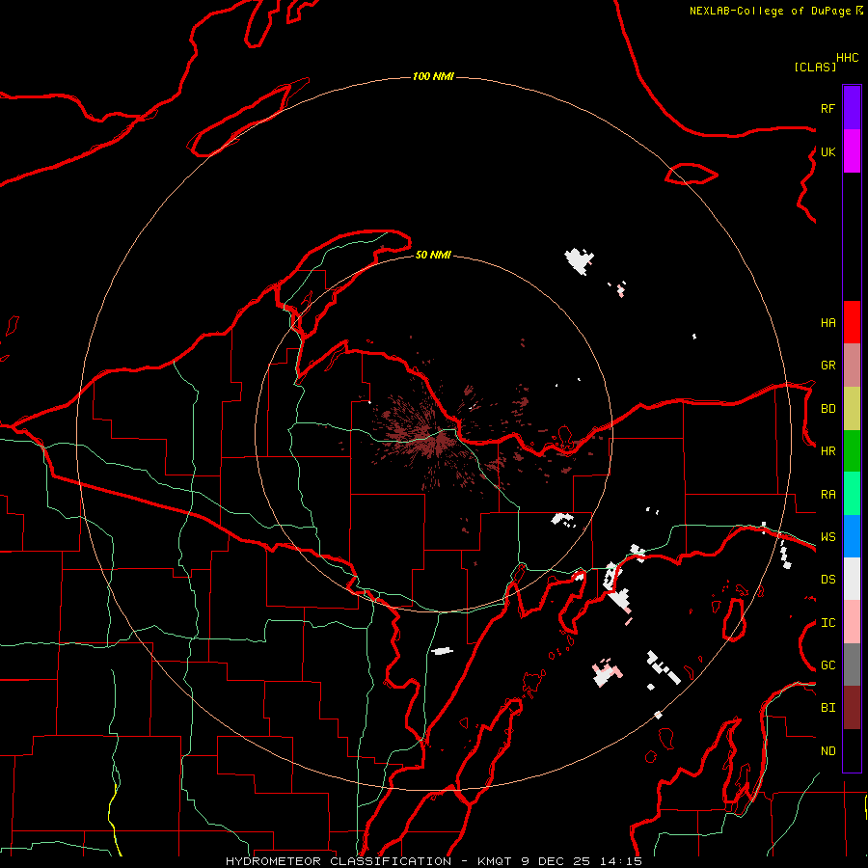The height and width of the screenshot is (868, 868).
Task: Select the ND black legend swatch
Action: [852, 750]
